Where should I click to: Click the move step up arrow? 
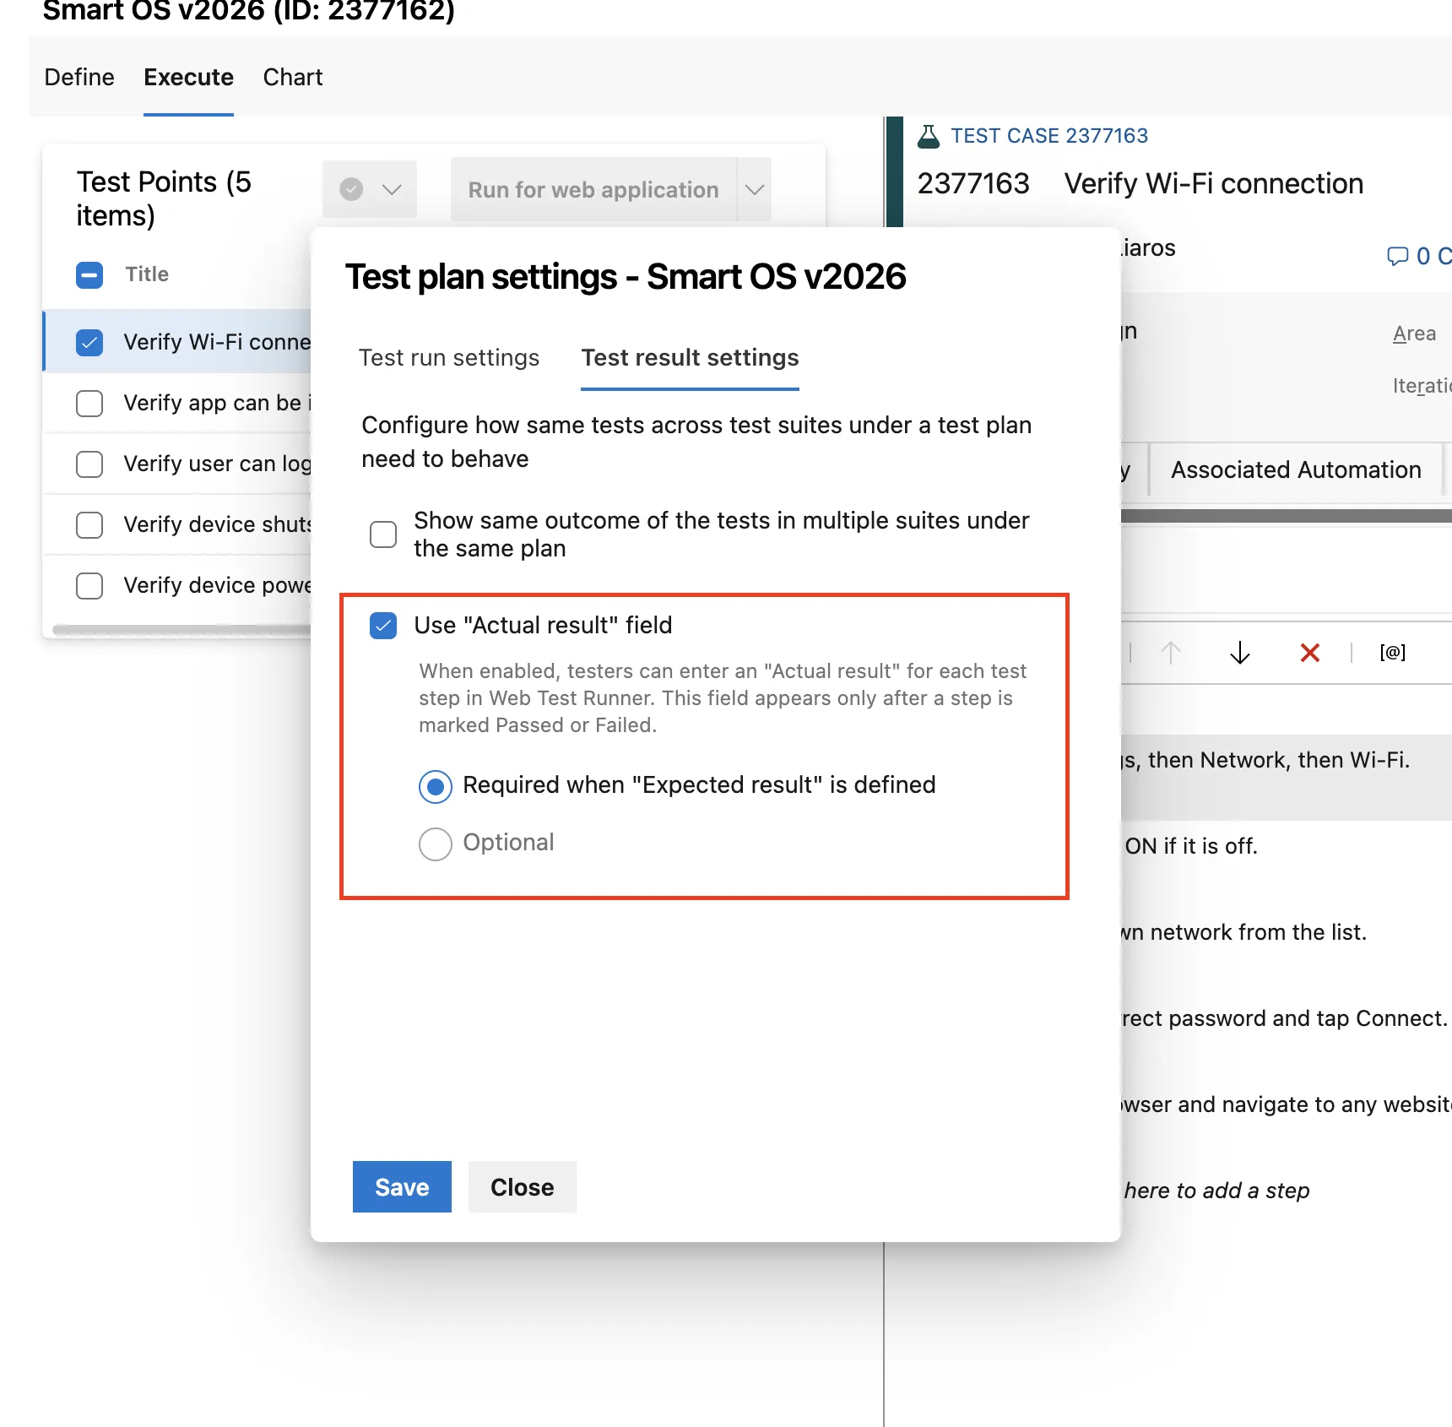tap(1170, 653)
